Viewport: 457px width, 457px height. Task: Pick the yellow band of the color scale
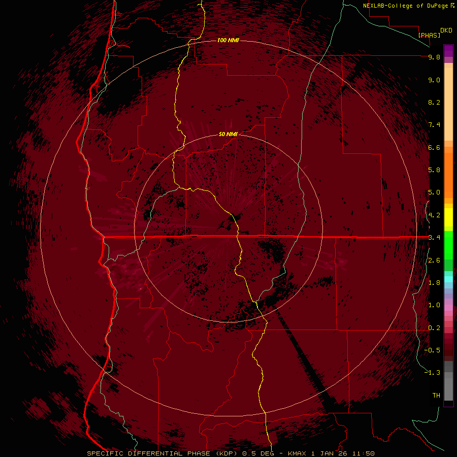448,217
